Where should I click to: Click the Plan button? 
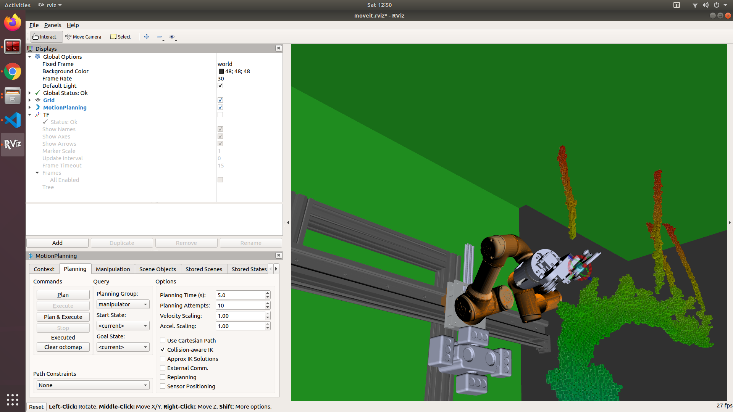click(63, 295)
